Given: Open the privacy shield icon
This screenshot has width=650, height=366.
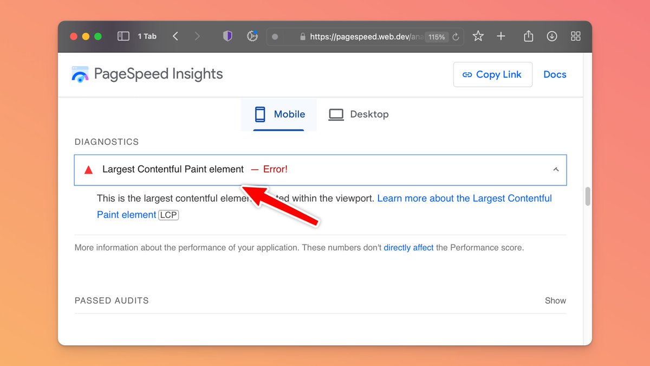Looking at the screenshot, I should 227,36.
